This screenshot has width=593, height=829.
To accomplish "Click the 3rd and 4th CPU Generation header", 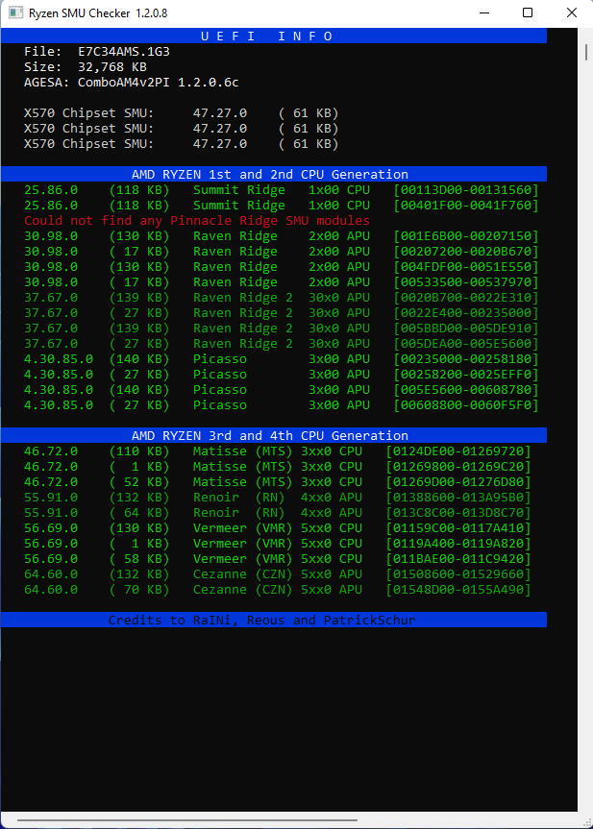I will point(274,436).
